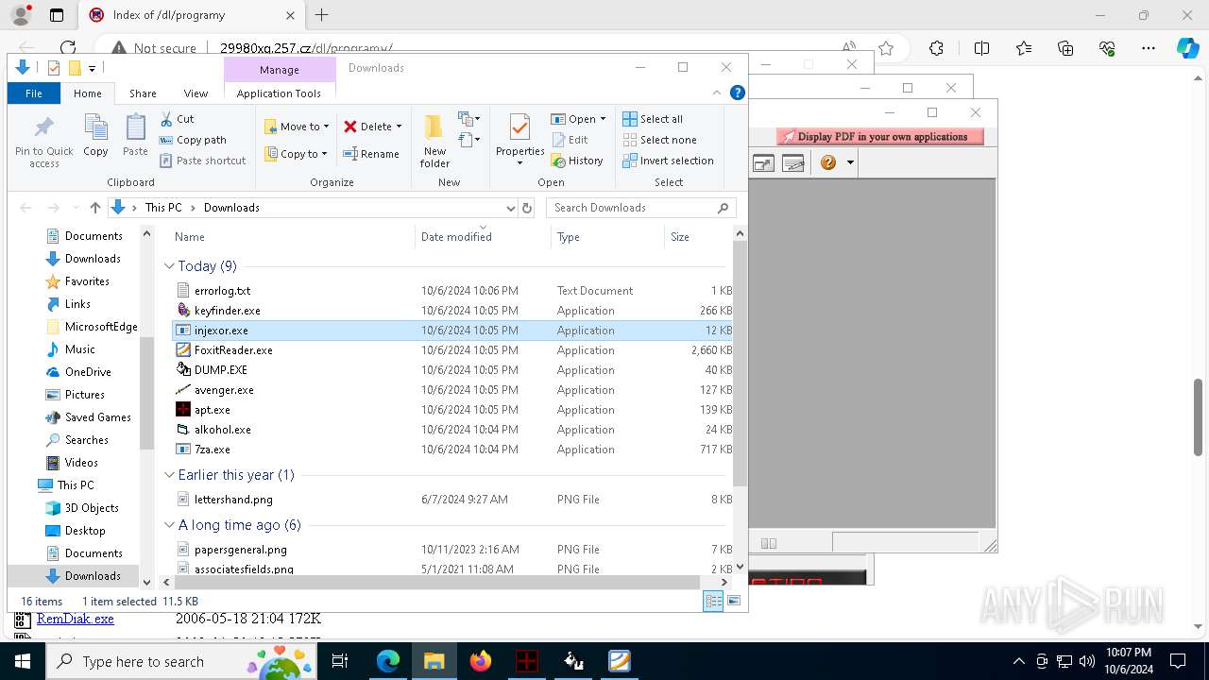Collapse A long time ago (6) group
1209x680 pixels.
click(x=169, y=525)
